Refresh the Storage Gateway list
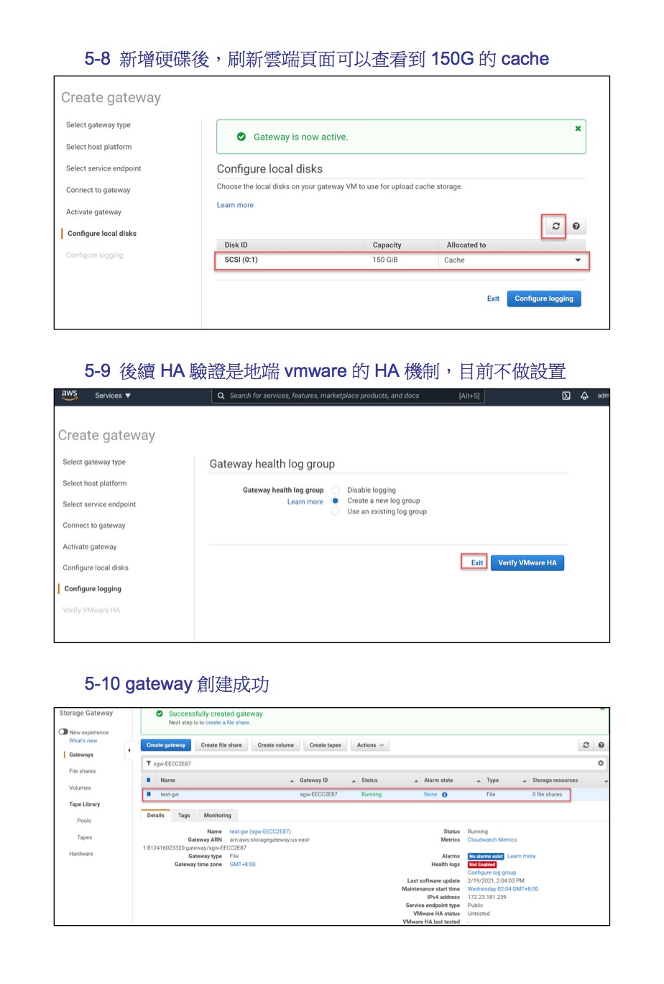This screenshot has width=664, height=984. pyautogui.click(x=586, y=745)
